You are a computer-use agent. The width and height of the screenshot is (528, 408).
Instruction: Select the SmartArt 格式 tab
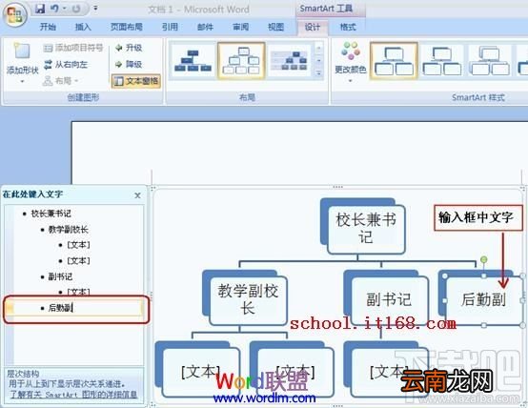[x=348, y=27]
